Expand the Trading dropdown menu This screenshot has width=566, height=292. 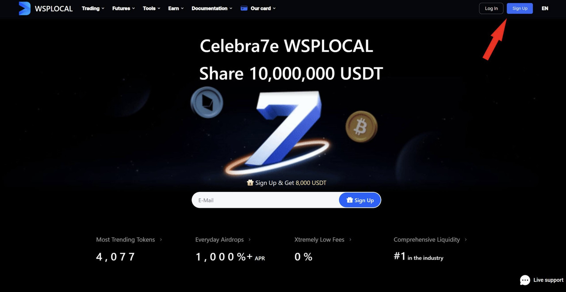tap(93, 8)
